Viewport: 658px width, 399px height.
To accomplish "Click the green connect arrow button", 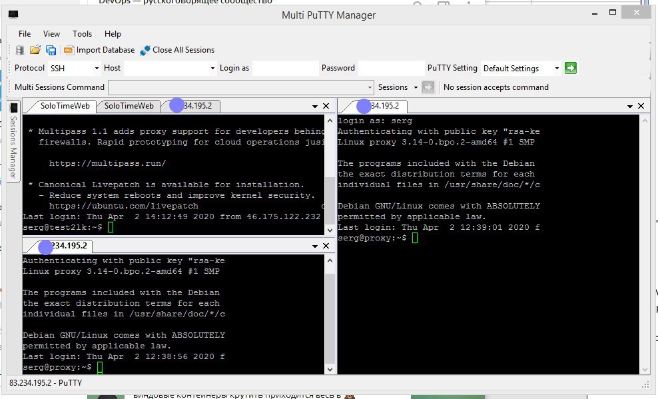I will (x=571, y=68).
